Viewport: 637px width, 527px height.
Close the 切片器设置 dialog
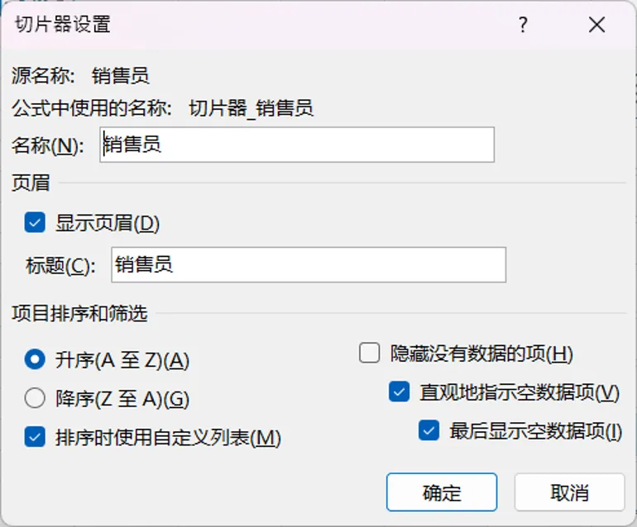(596, 25)
